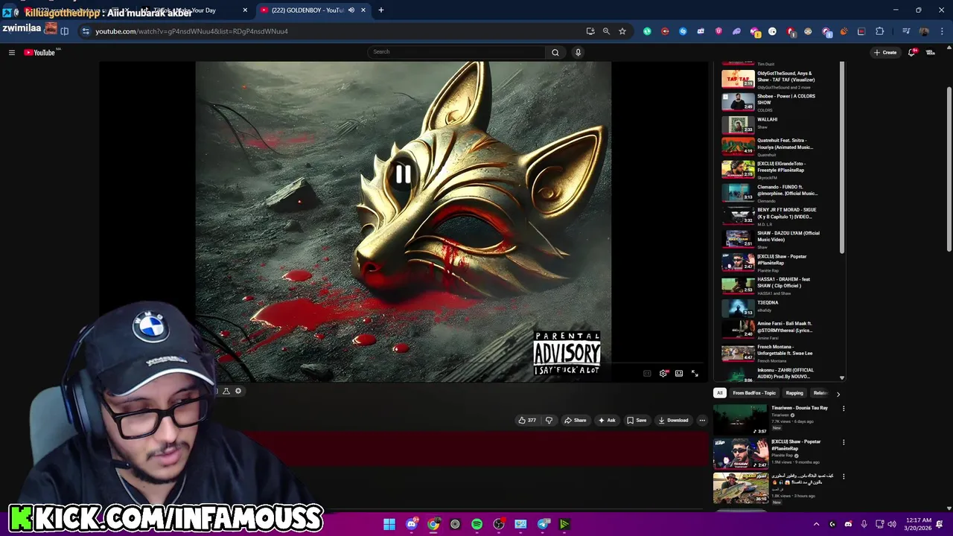Open options menu for the Arabic fishing video
This screenshot has width=953, height=536.
coord(844,476)
